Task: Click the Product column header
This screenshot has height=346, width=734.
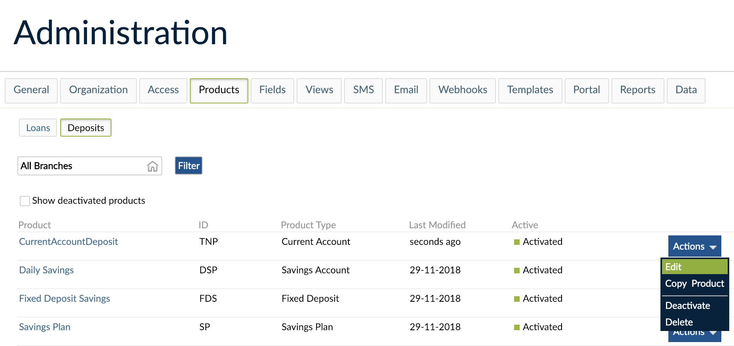Action: pos(35,225)
